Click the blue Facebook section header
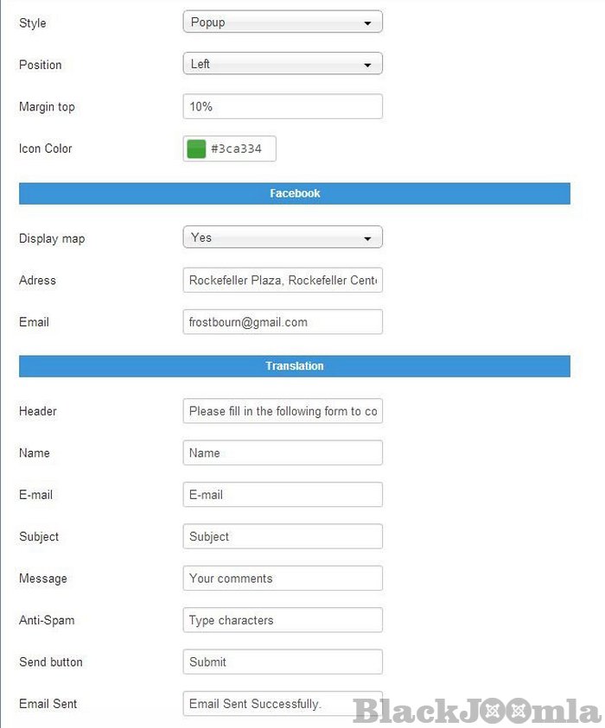 coord(295,193)
